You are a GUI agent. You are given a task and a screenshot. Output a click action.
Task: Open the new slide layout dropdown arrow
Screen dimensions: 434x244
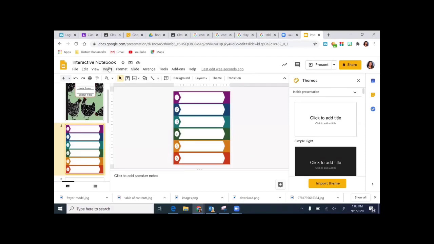[x=69, y=78]
